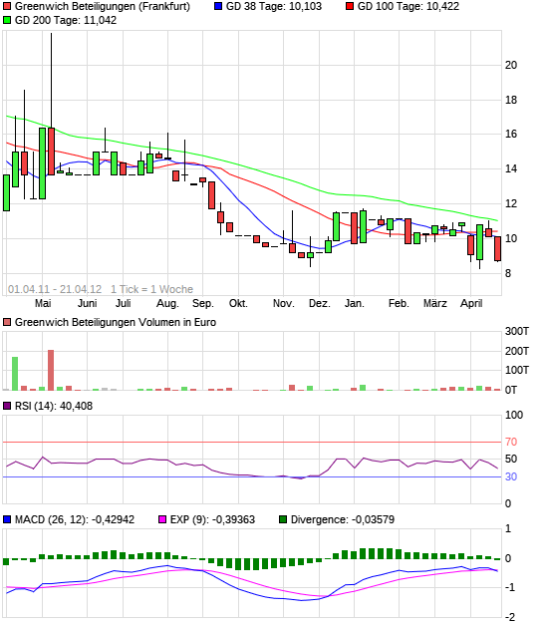Click the GD 200 Tage: 11,042 legend text
543x627 pixels.
click(66, 20)
